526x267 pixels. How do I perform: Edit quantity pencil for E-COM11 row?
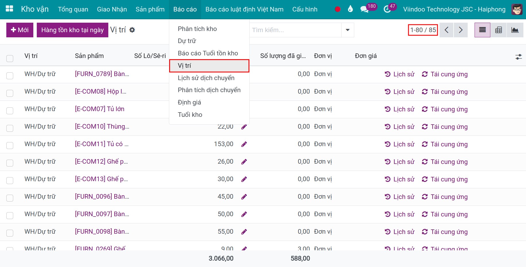click(244, 144)
